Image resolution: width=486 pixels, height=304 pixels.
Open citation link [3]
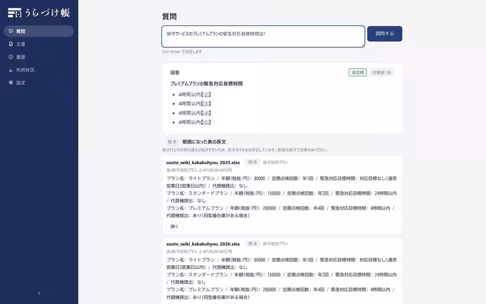206,104
